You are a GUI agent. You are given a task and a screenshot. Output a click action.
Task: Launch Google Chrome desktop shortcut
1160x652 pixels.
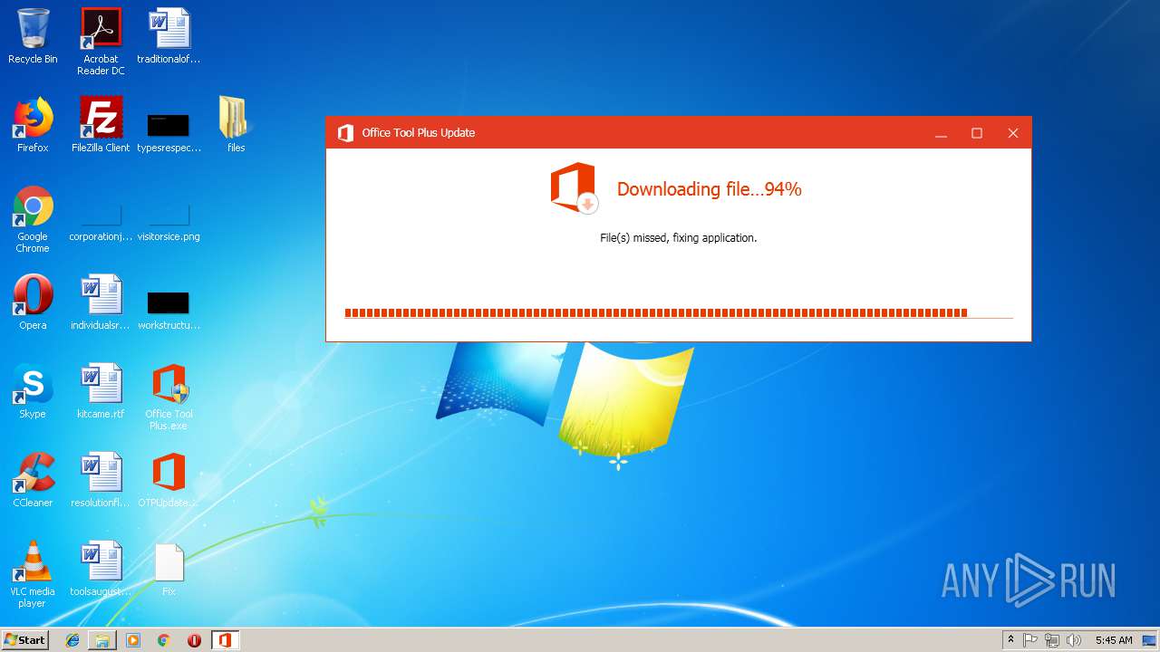tap(33, 219)
